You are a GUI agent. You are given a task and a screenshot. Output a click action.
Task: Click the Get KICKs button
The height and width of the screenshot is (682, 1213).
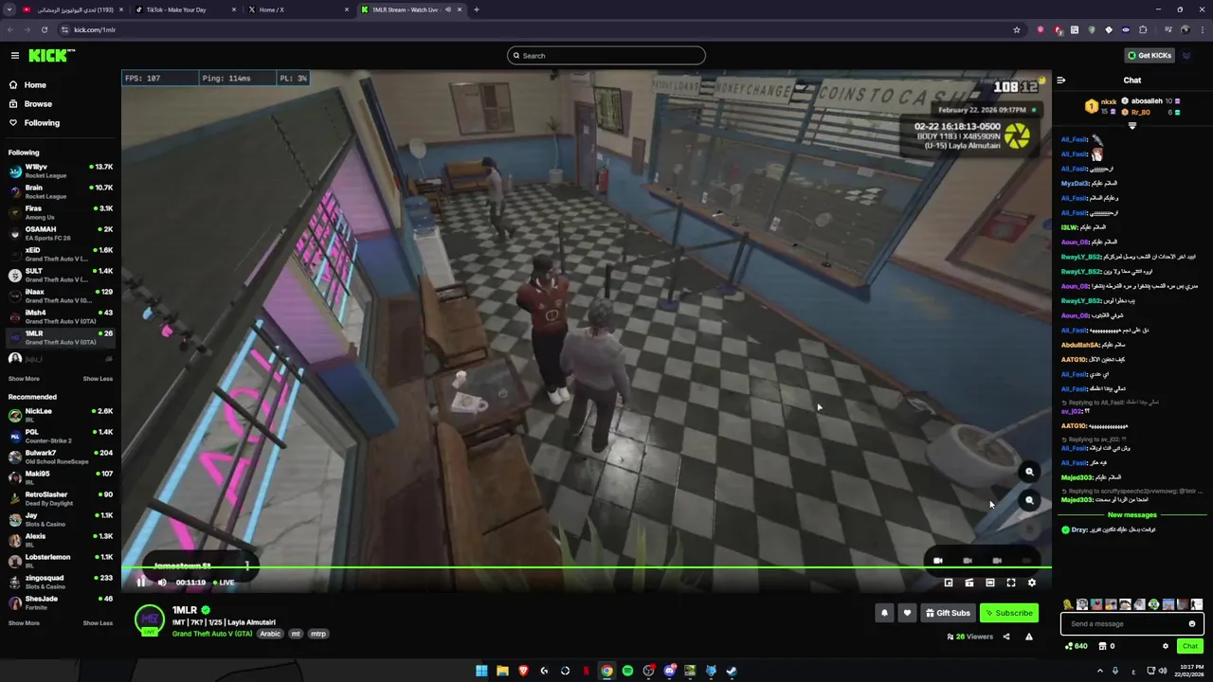[x=1150, y=56]
